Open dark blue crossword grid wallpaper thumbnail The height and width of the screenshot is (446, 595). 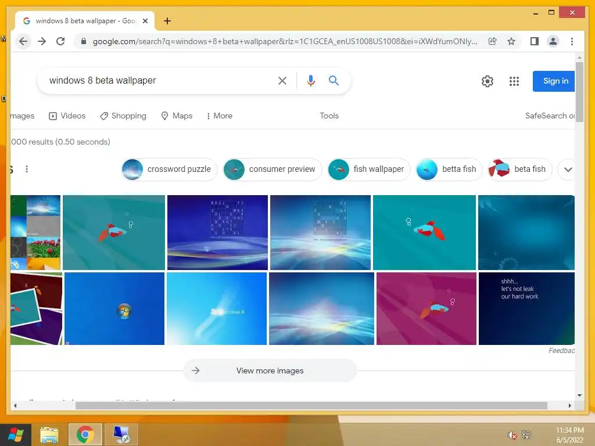[x=217, y=232]
